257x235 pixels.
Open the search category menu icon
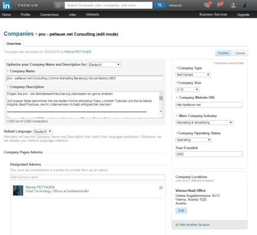coord(59,5)
